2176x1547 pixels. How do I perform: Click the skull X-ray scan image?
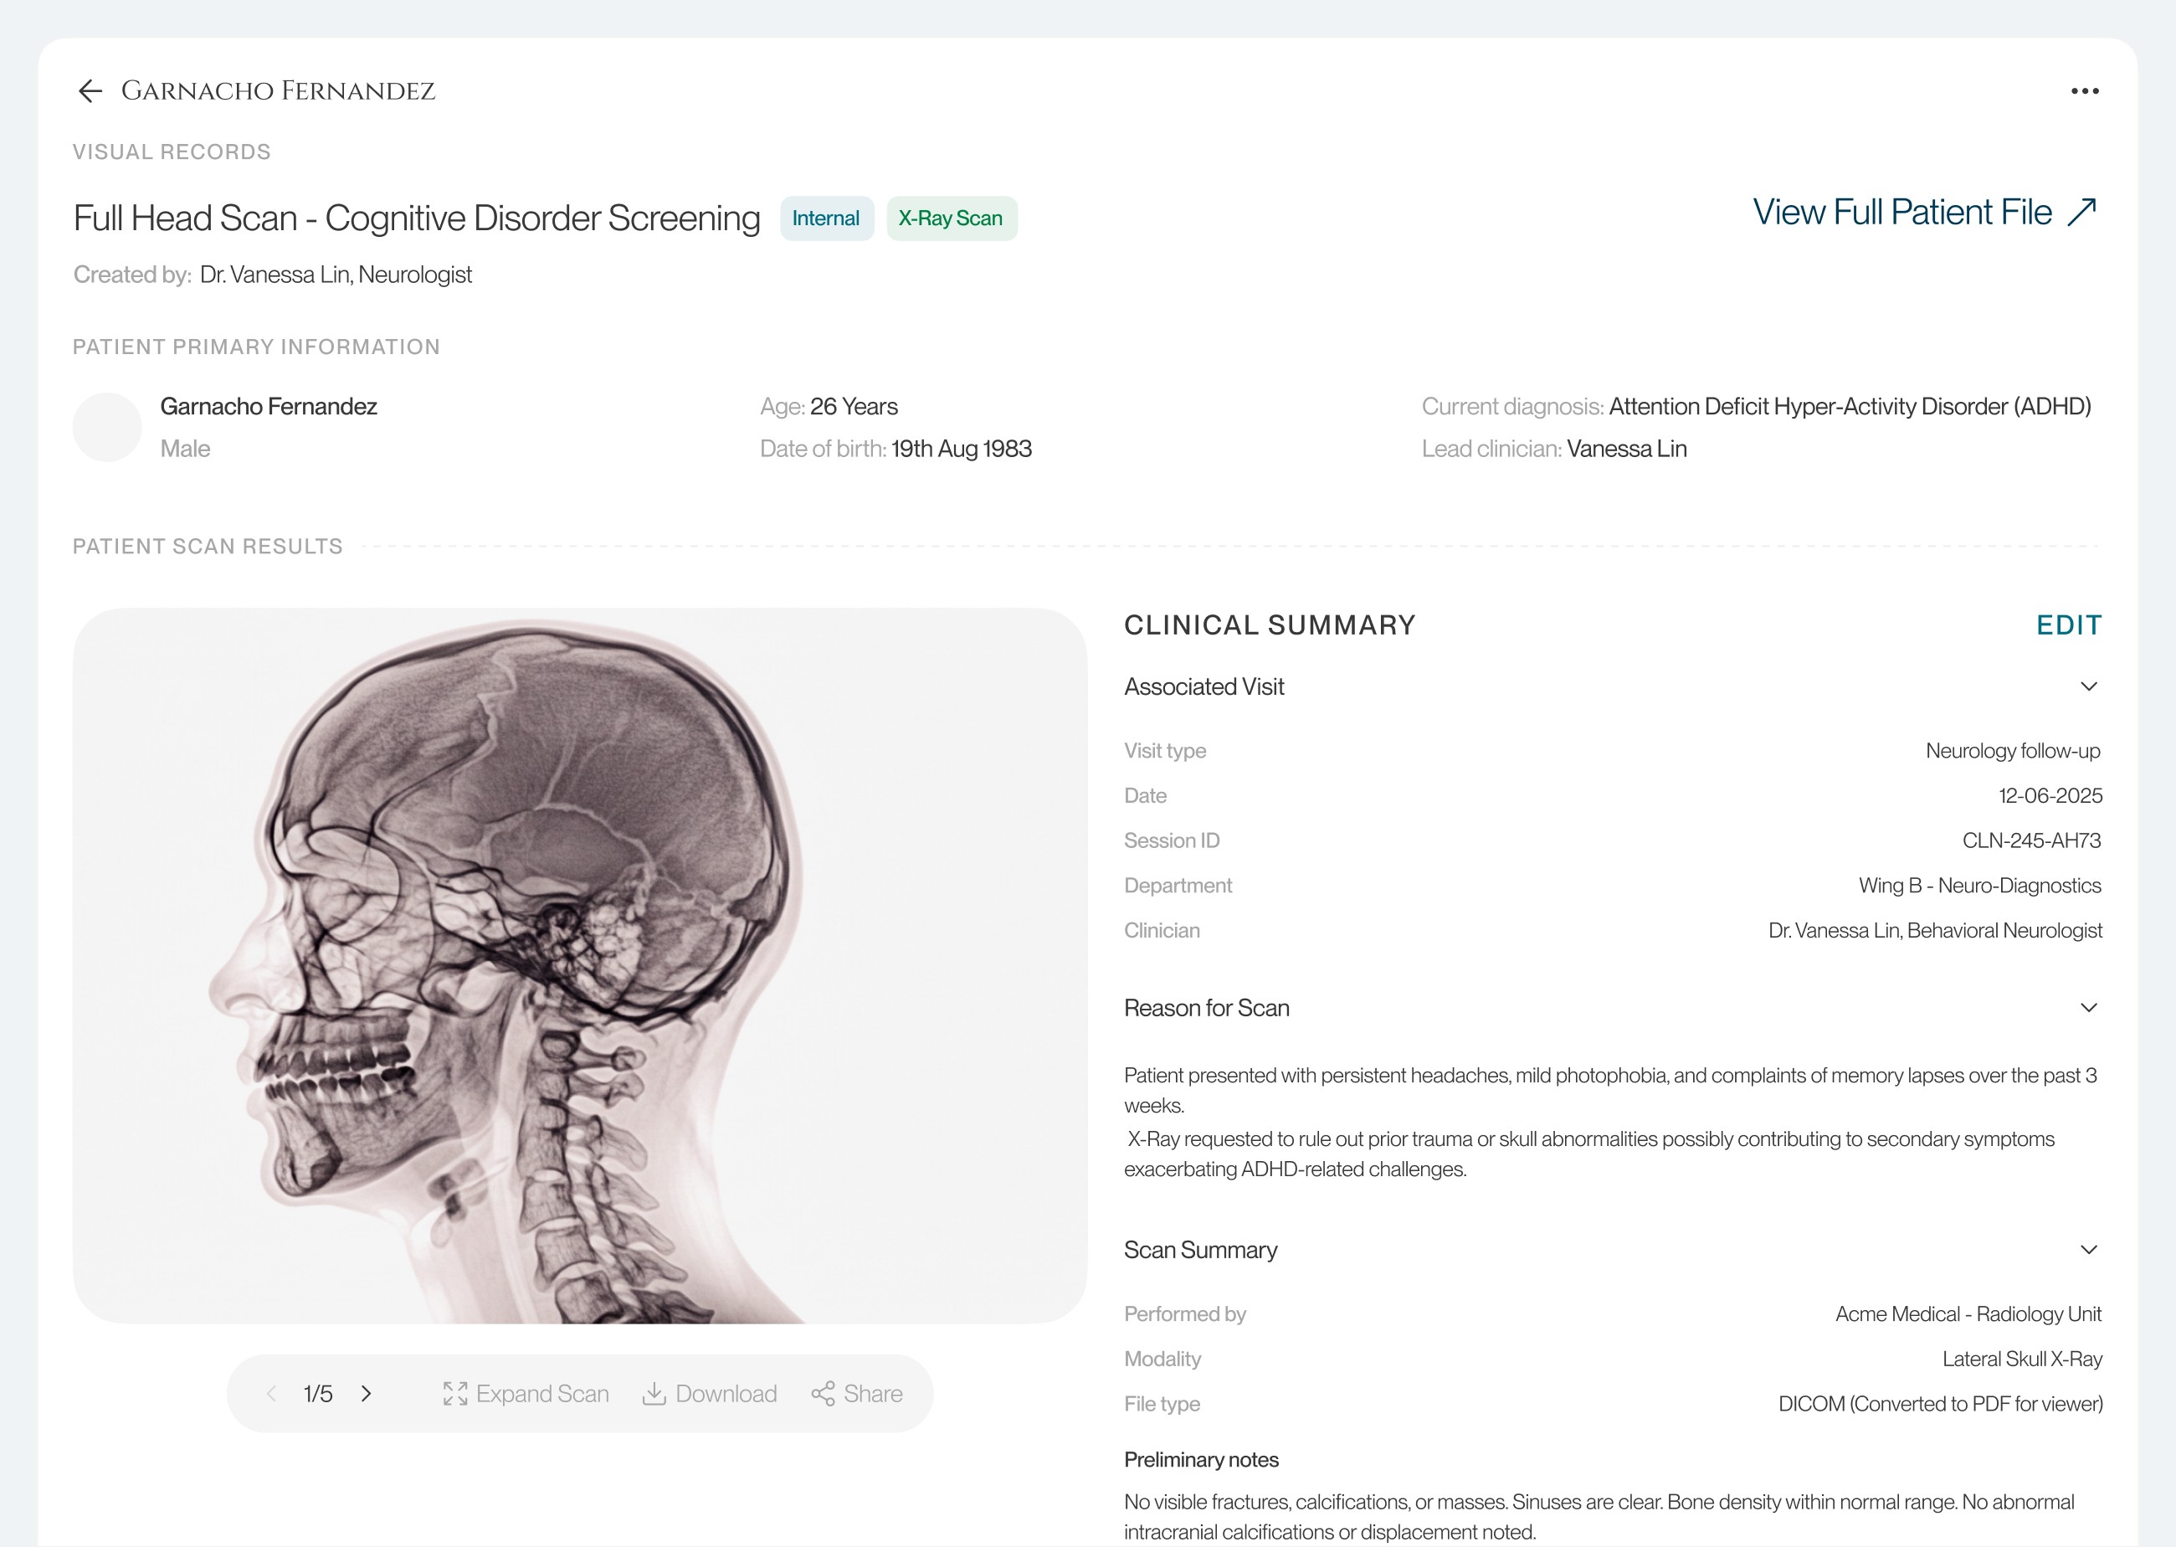(x=579, y=965)
